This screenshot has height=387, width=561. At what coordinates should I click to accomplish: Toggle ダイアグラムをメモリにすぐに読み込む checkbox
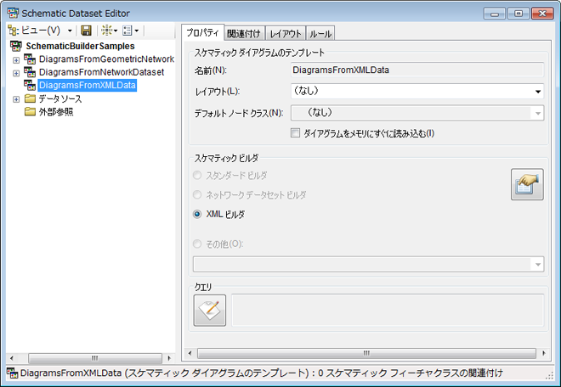[x=295, y=133]
